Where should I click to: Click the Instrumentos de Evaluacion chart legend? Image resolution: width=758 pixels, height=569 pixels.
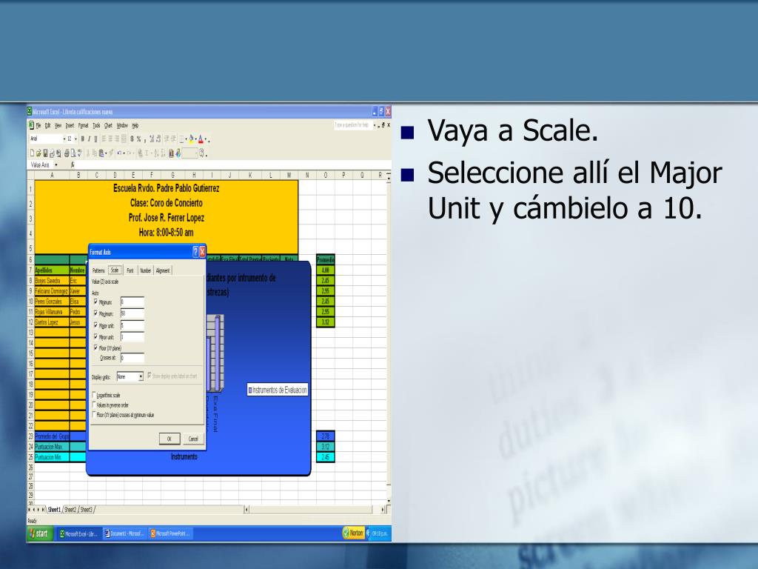click(x=278, y=390)
